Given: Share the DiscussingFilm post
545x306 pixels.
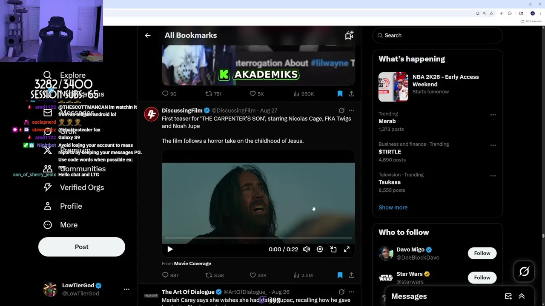Looking at the screenshot, I should pyautogui.click(x=351, y=275).
